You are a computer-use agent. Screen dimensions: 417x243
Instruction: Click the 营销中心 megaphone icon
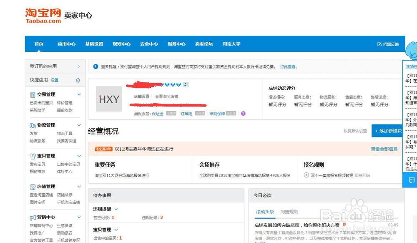point(33,218)
